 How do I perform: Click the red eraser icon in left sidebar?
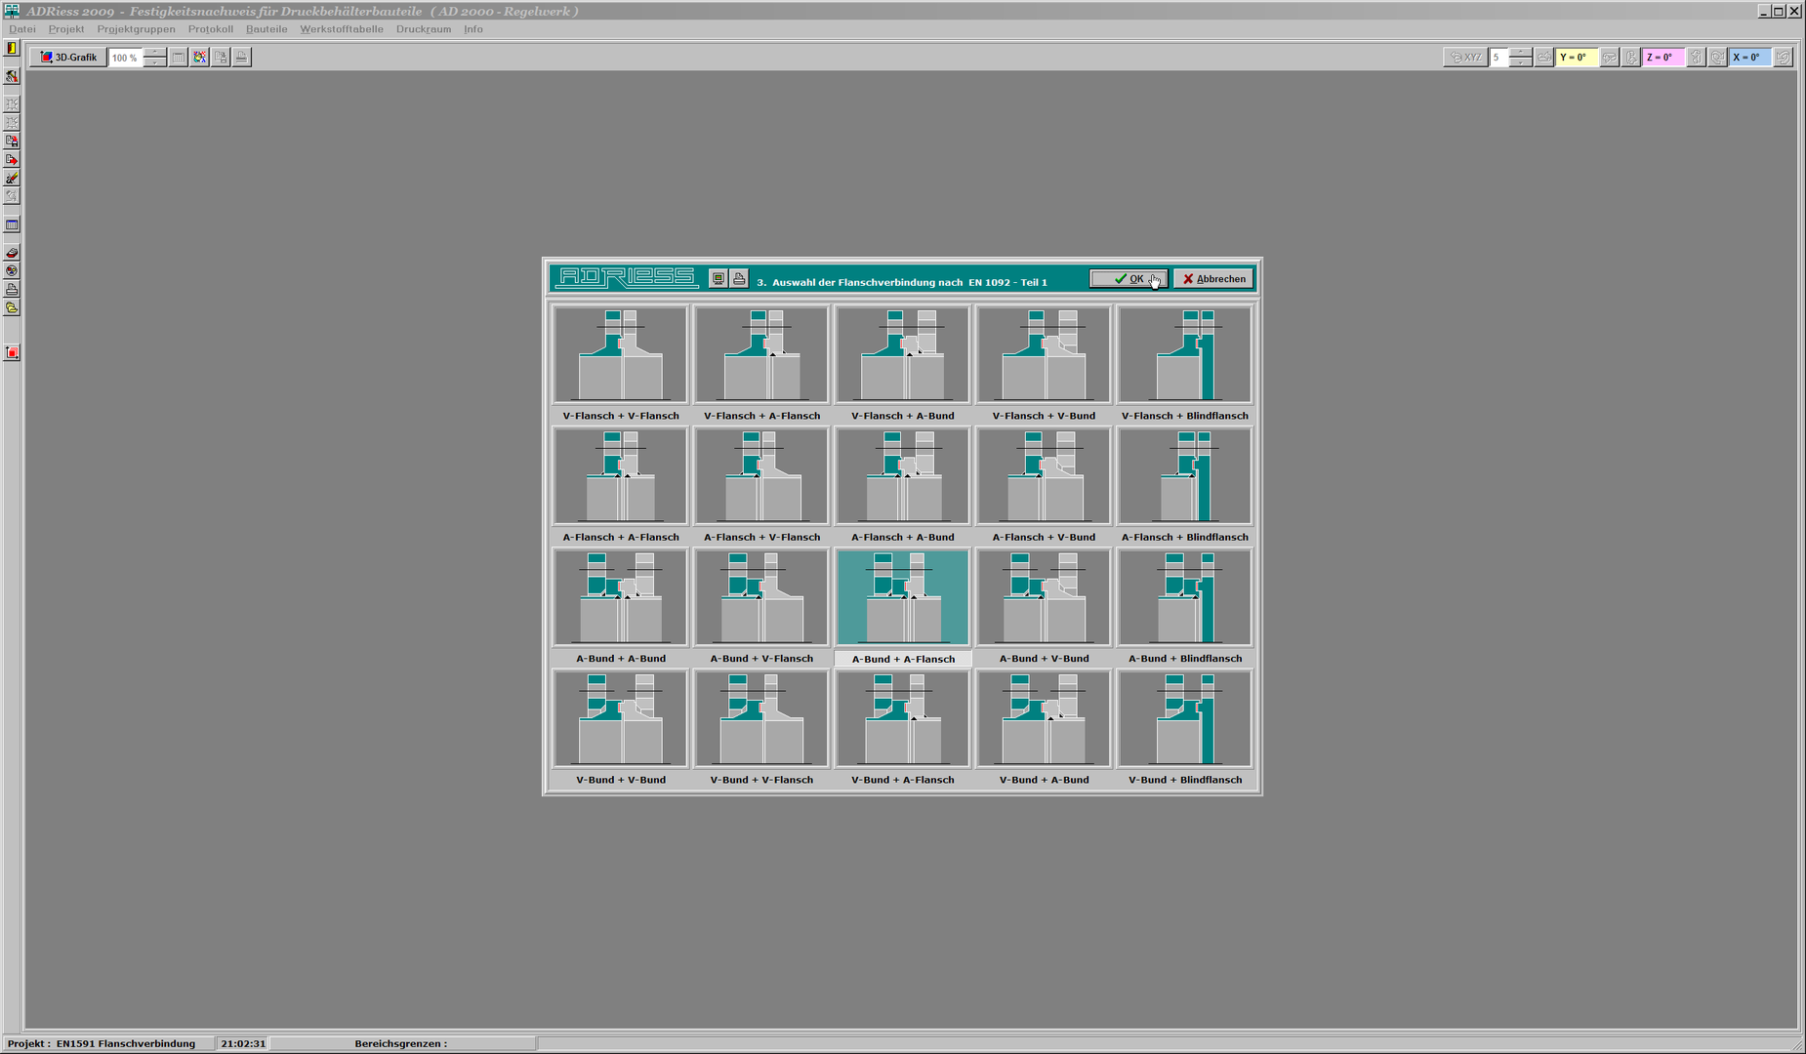(x=12, y=253)
